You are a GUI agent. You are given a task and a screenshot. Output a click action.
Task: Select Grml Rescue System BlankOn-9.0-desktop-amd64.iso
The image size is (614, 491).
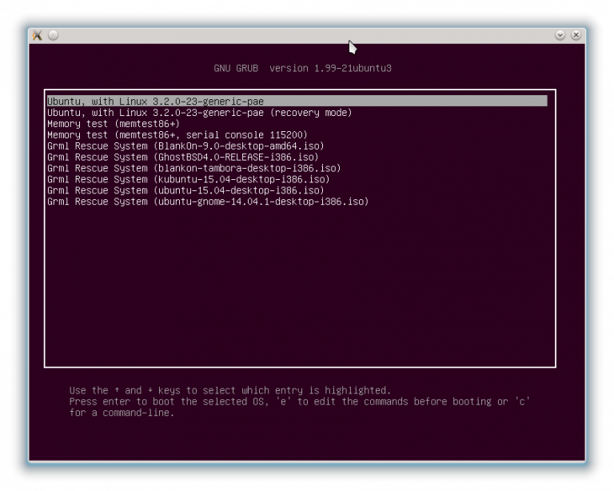click(x=185, y=146)
